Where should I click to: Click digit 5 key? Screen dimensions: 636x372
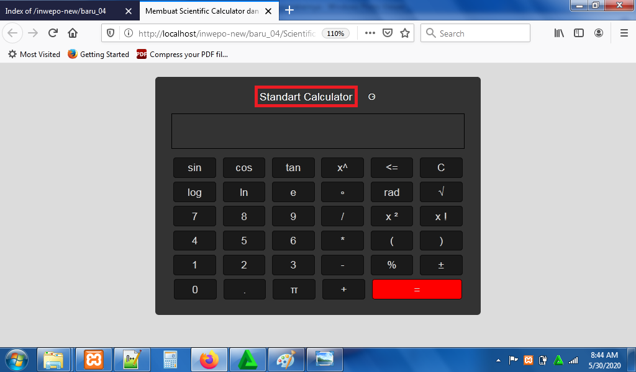pos(243,241)
